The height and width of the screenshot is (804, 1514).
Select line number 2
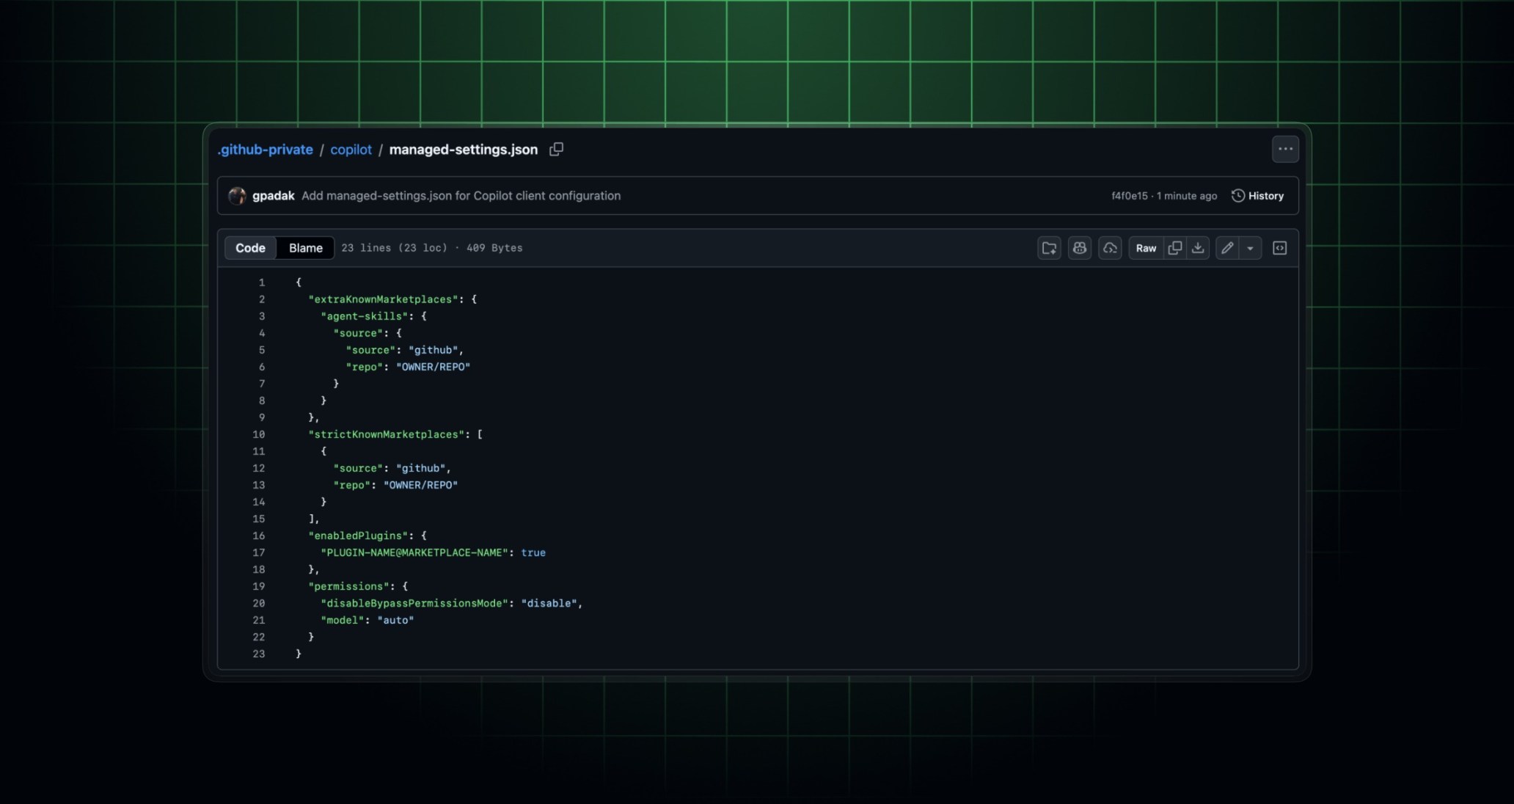[x=261, y=299]
